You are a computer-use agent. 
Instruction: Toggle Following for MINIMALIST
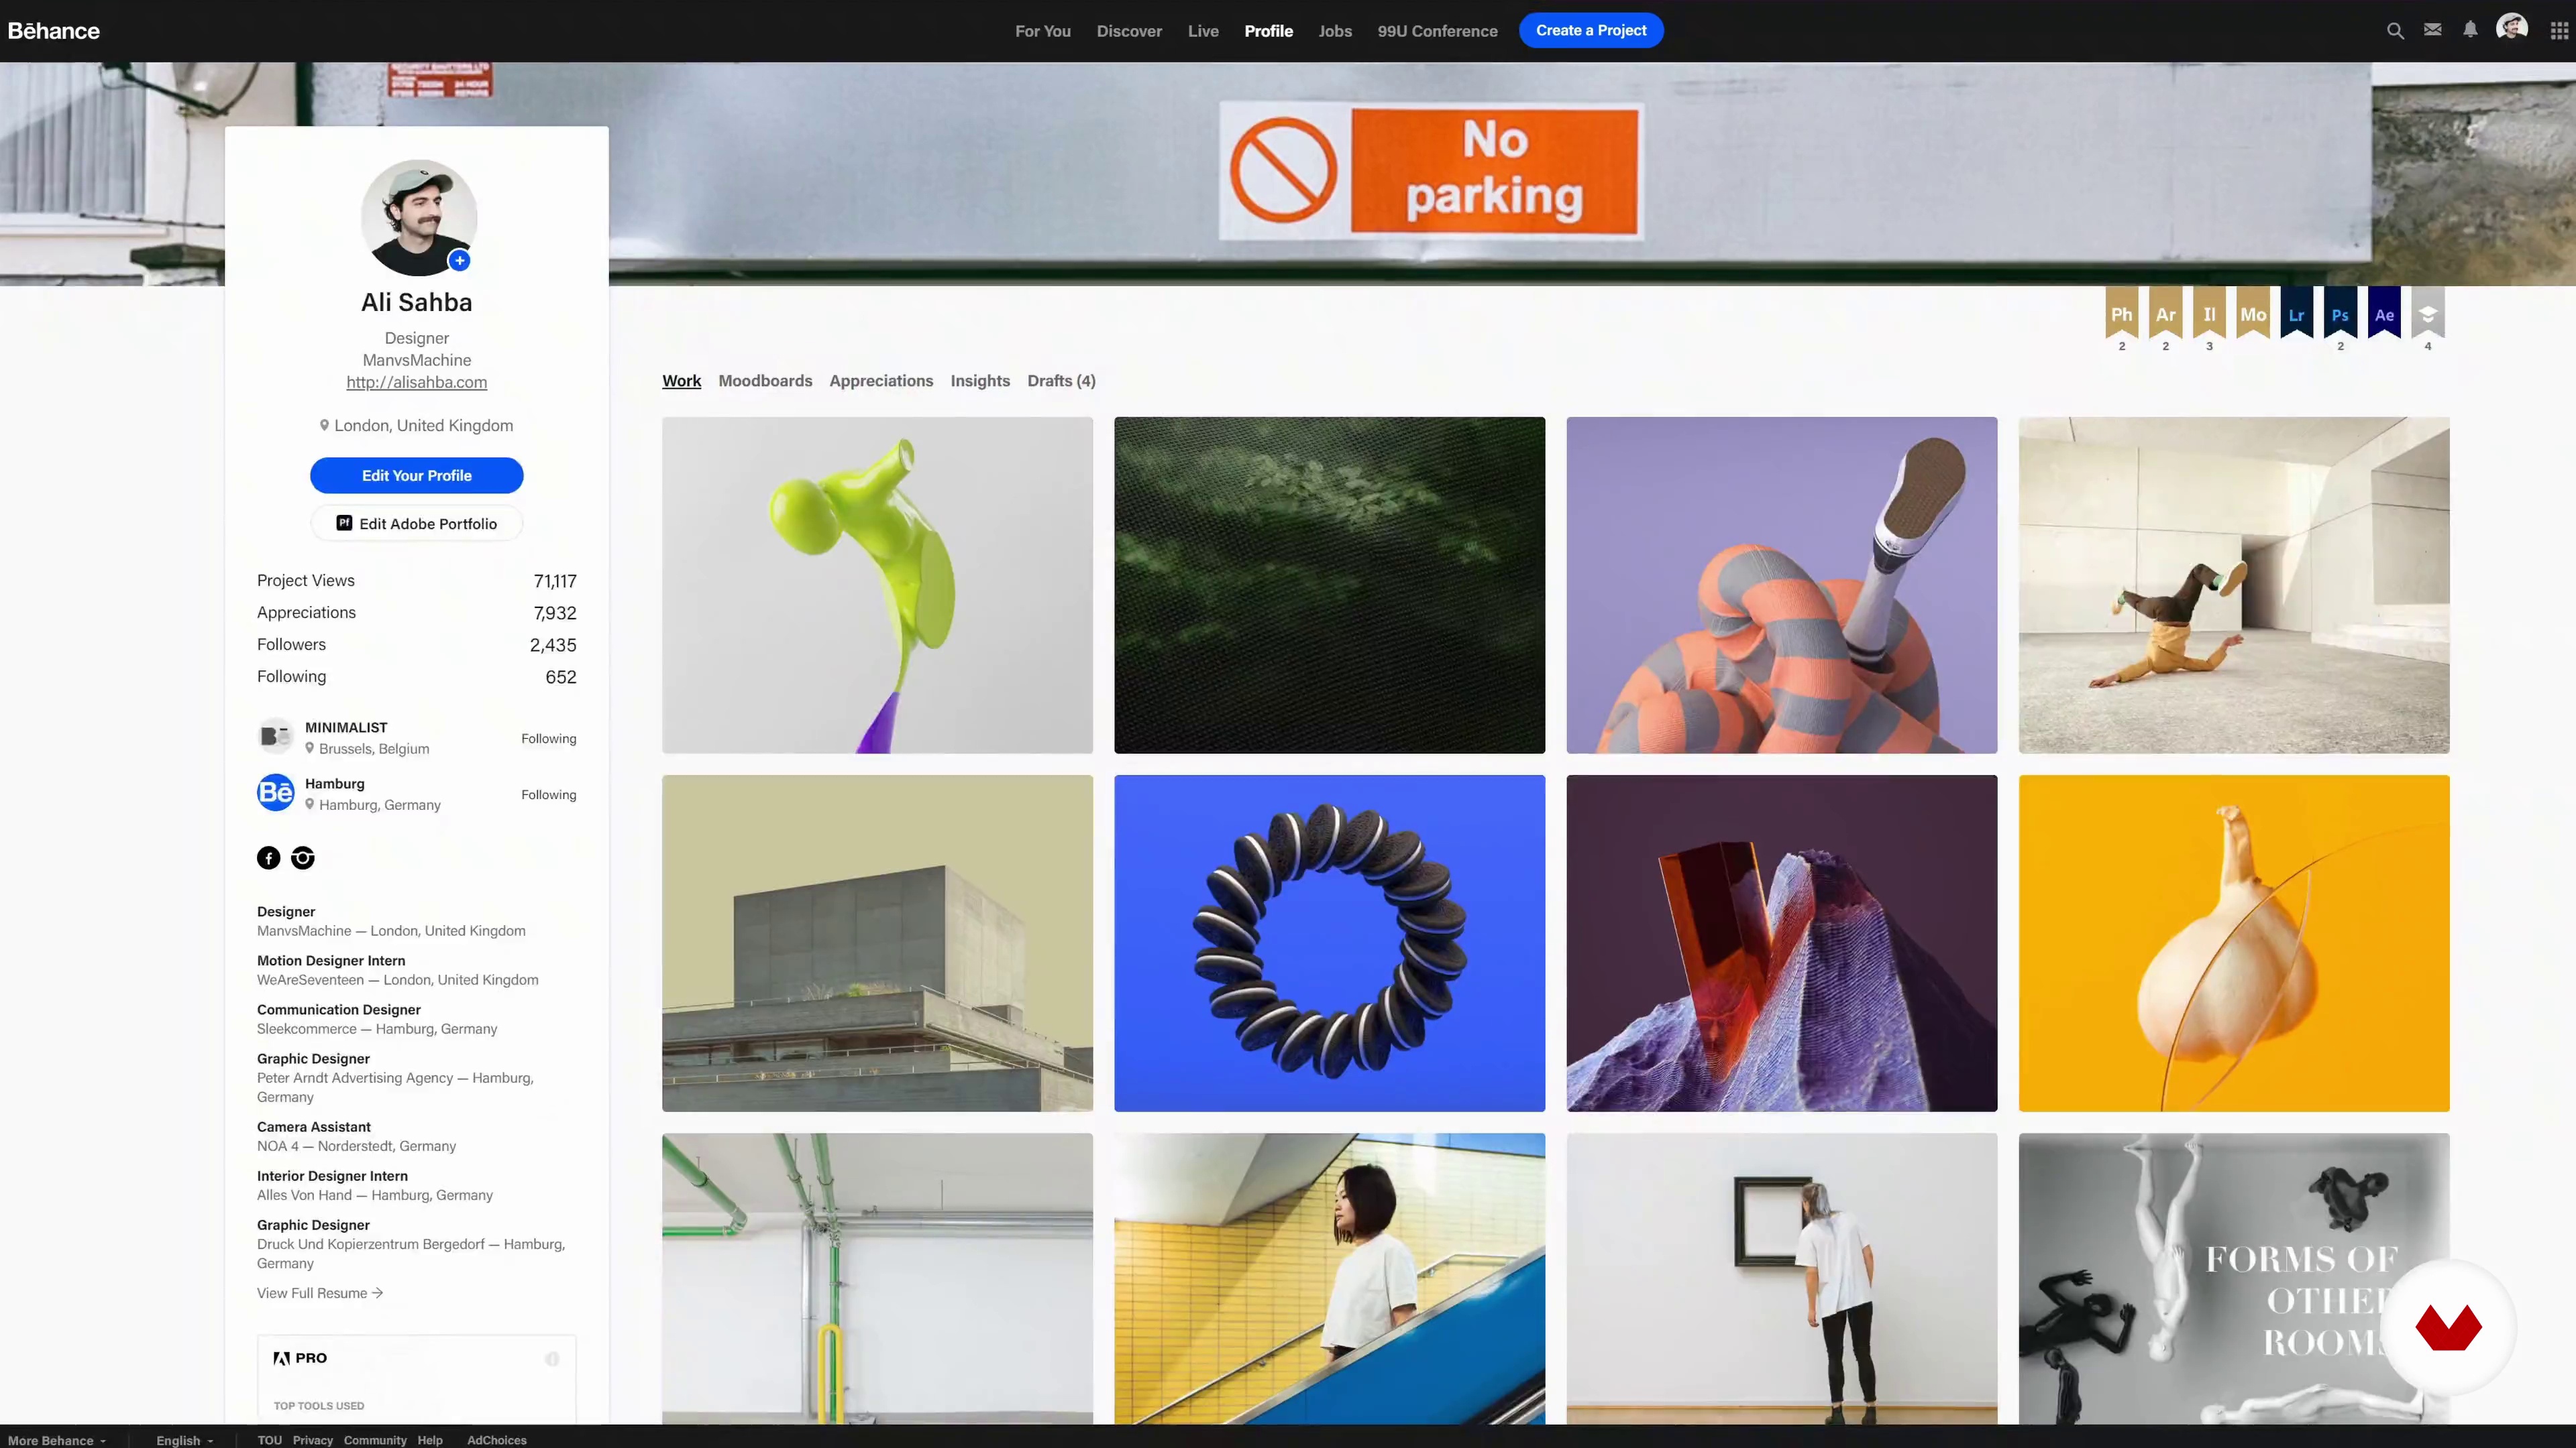[548, 739]
